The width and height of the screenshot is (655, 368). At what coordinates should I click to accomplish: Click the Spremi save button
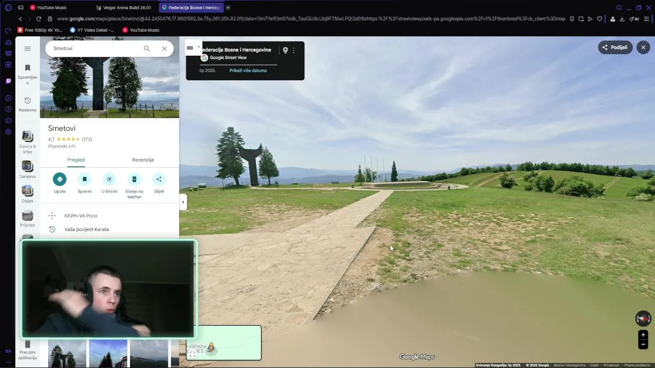click(84, 183)
